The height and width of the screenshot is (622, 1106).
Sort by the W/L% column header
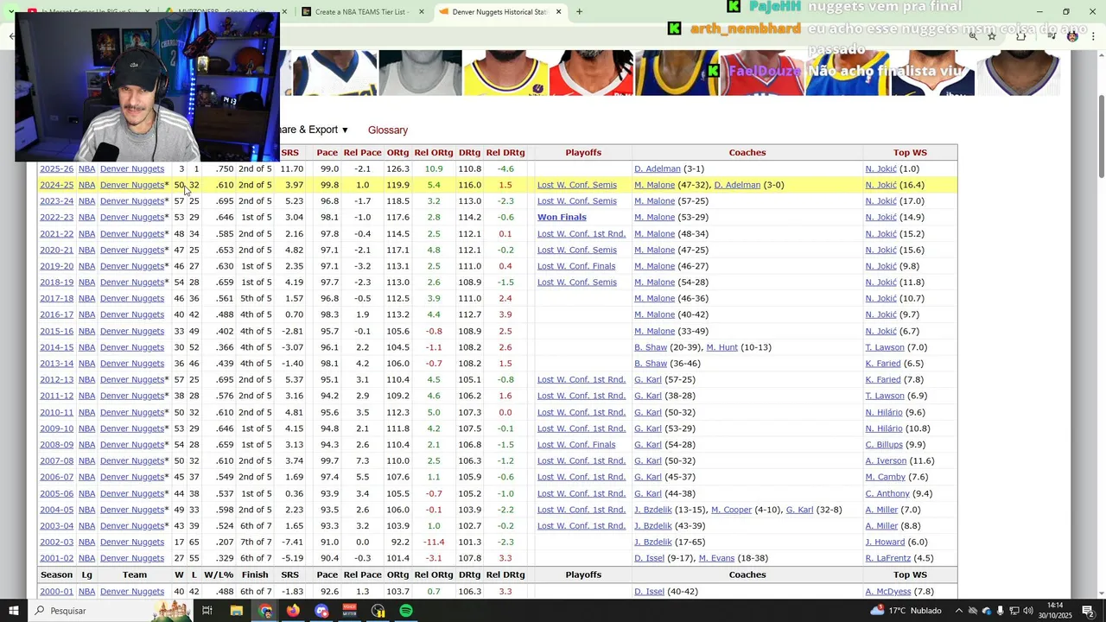[x=219, y=574]
